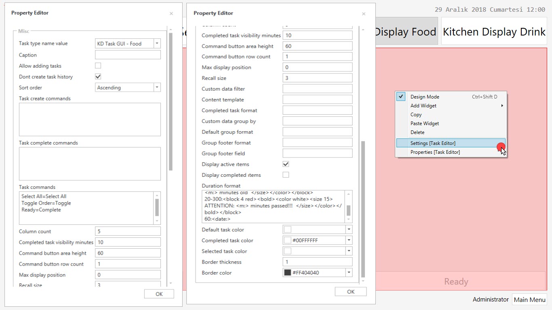Click the Caption input field
The width and height of the screenshot is (552, 310).
pyautogui.click(x=128, y=55)
